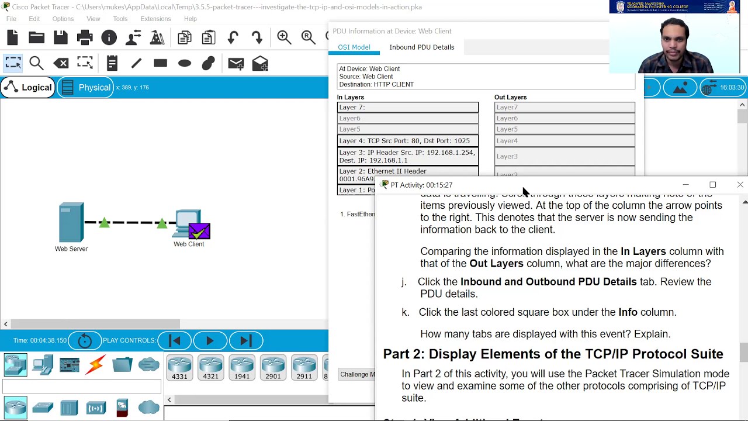Choose the Inspect magnifier tool
This screenshot has height=421, width=748.
coord(36,63)
